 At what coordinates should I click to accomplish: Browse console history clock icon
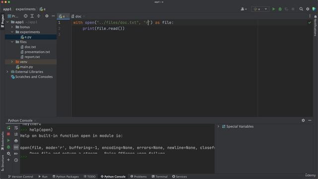point(16,160)
